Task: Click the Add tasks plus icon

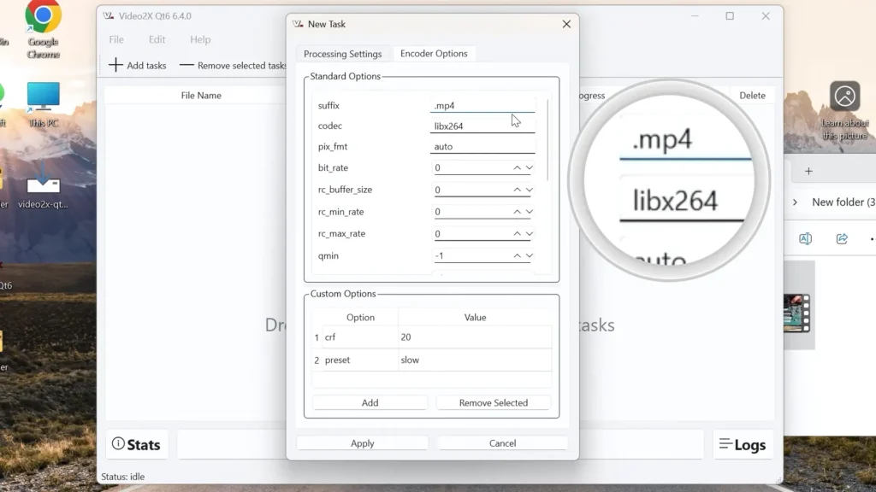Action: [115, 65]
